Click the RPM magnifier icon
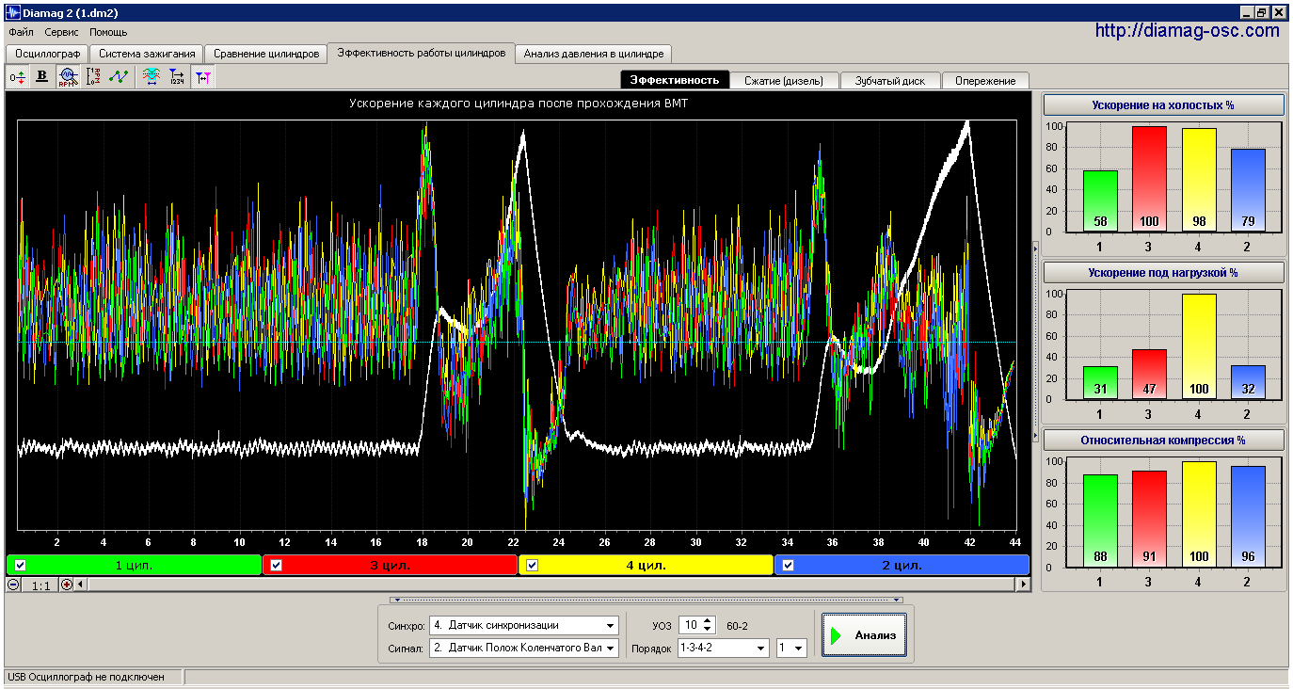This screenshot has height=689, width=1293. tap(68, 76)
